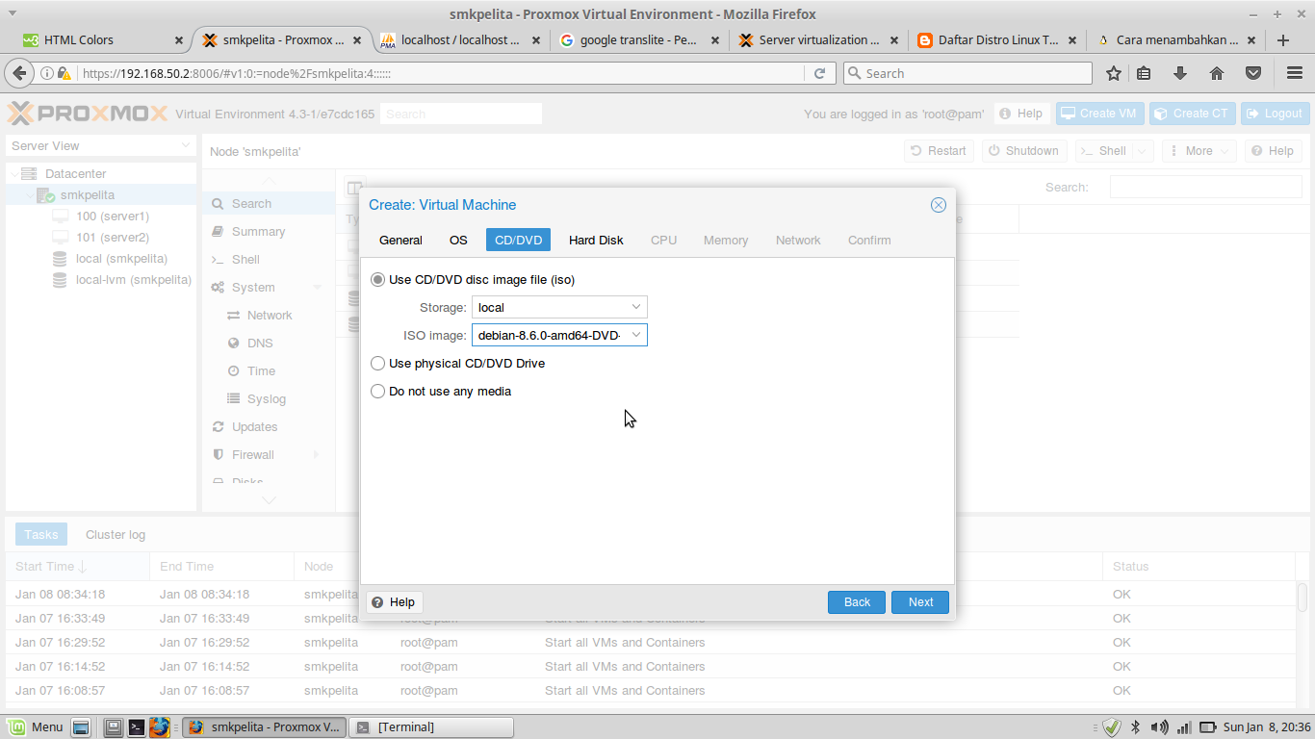Select smkpelita node in the tree
The image size is (1315, 739).
click(87, 195)
